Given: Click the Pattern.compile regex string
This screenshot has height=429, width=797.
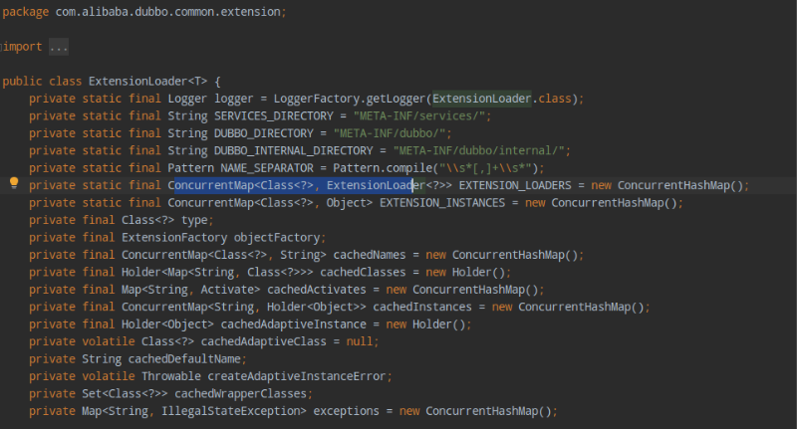Looking at the screenshot, I should point(486,168).
